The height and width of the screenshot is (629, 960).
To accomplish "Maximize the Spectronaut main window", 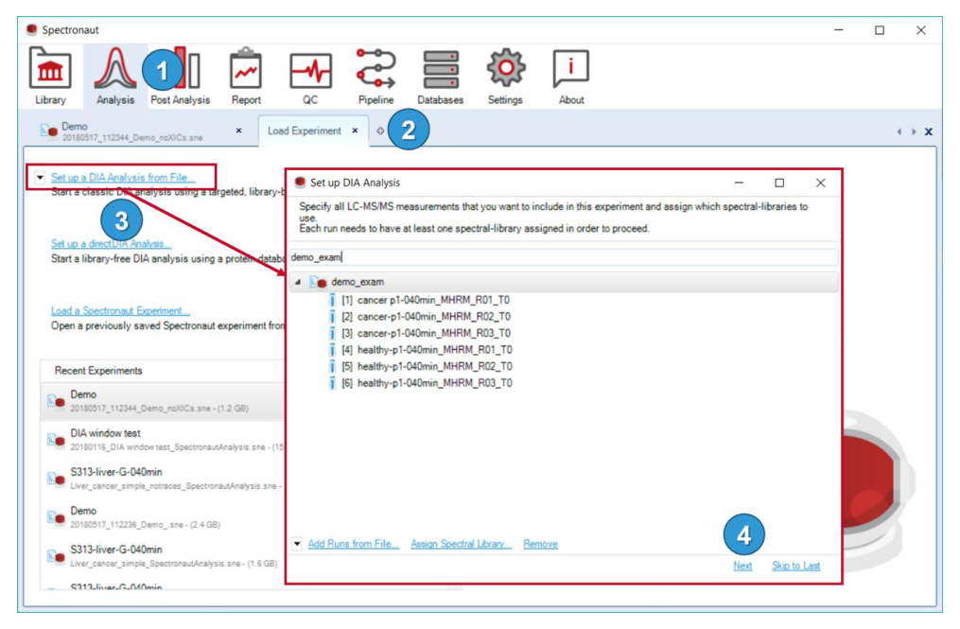I will (x=880, y=30).
